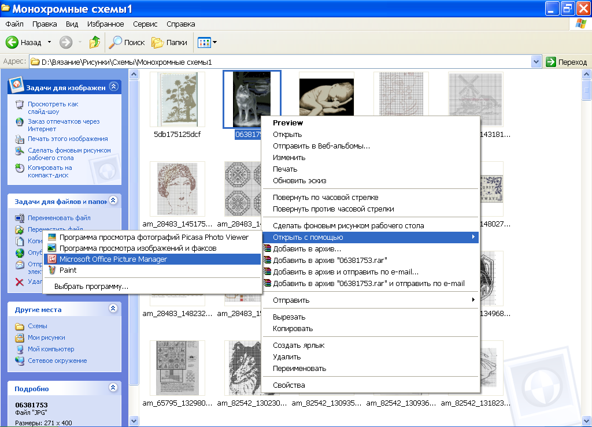Select Повернуть против часовой стрелки
592x427 pixels.
click(371, 209)
